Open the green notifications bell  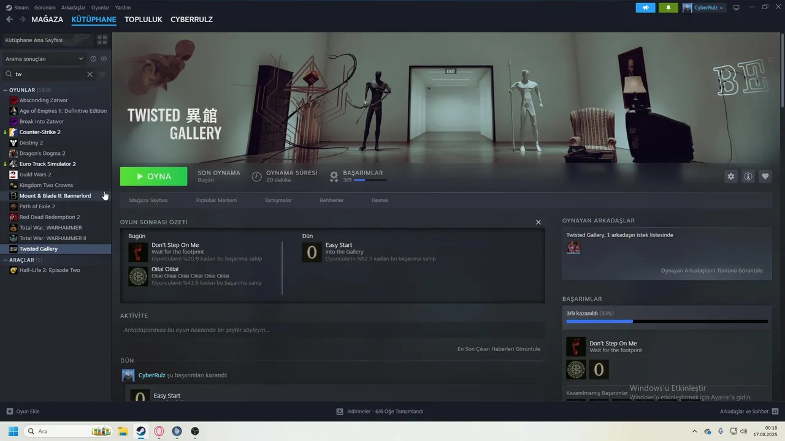pyautogui.click(x=668, y=7)
